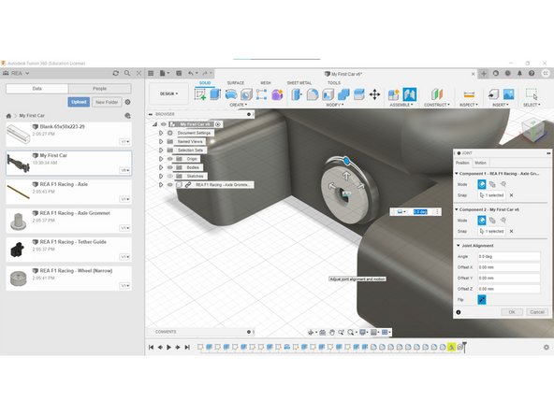The width and height of the screenshot is (554, 415).
Task: Select the Extrude tool in Create
Action: tap(215, 94)
